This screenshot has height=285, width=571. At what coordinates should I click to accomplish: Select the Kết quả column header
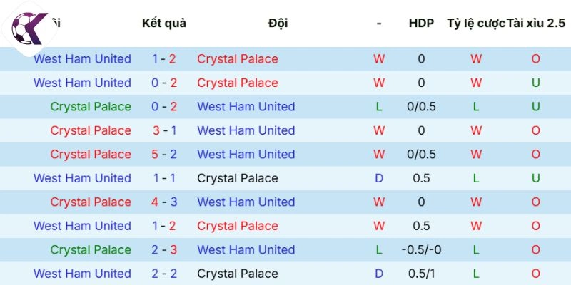[x=164, y=23]
